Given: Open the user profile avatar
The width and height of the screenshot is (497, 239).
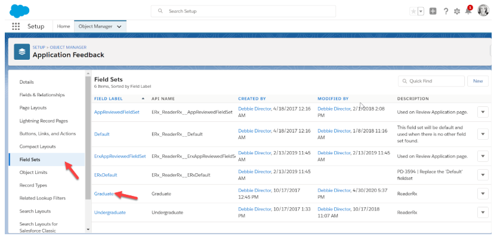Looking at the screenshot, I should pos(483,11).
